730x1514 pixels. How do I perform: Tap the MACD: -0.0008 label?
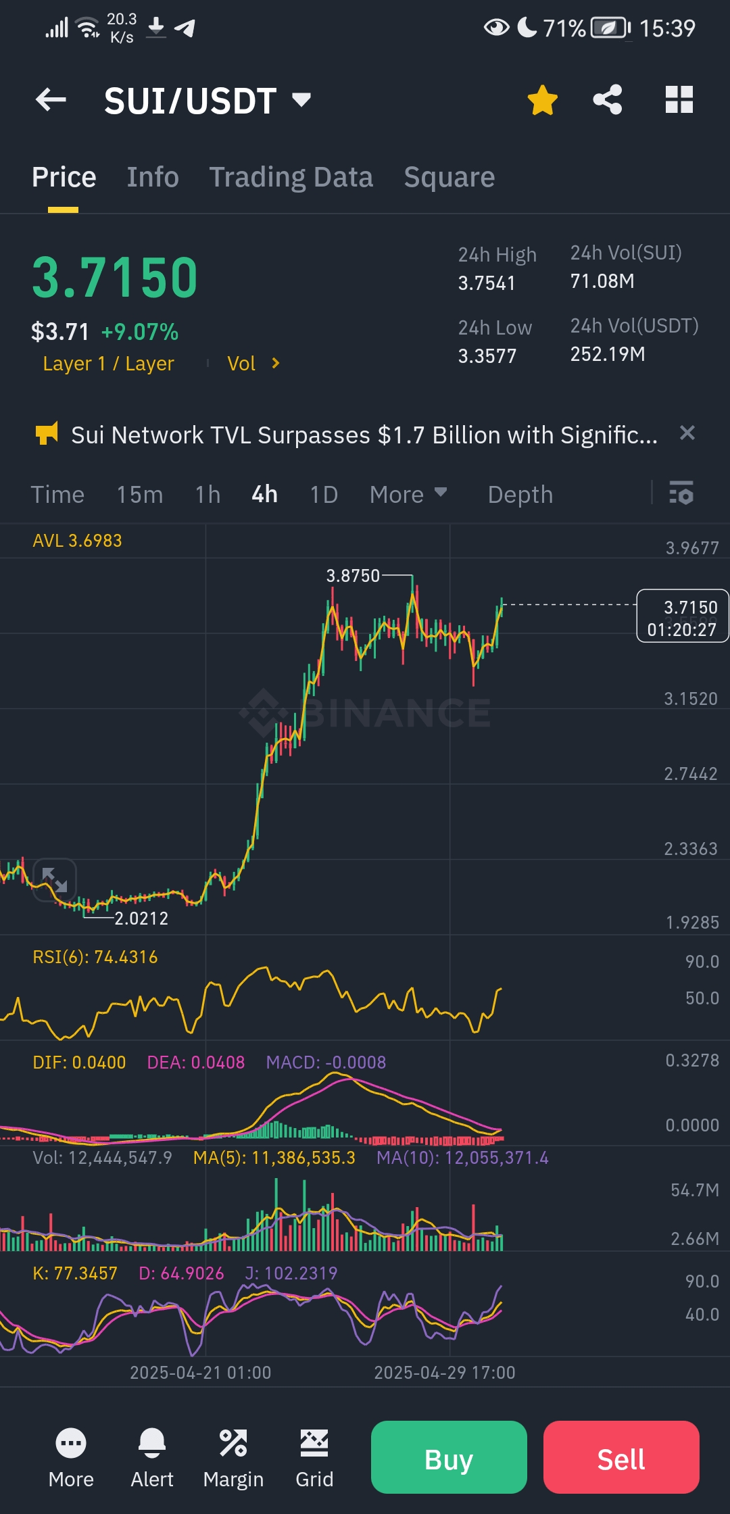[326, 1063]
